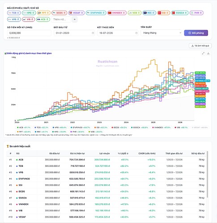The image size is (217, 223).
Task: Focus the Thêm mã ticker input
Action: [61, 19]
